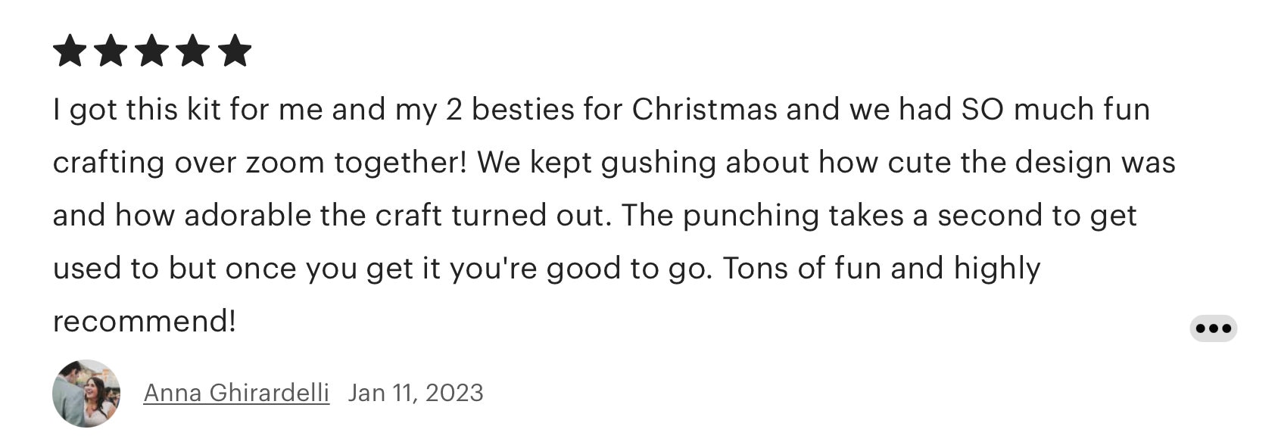Click the word "besties" in the review
Image resolution: width=1278 pixels, height=448 pixels.
coord(523,110)
